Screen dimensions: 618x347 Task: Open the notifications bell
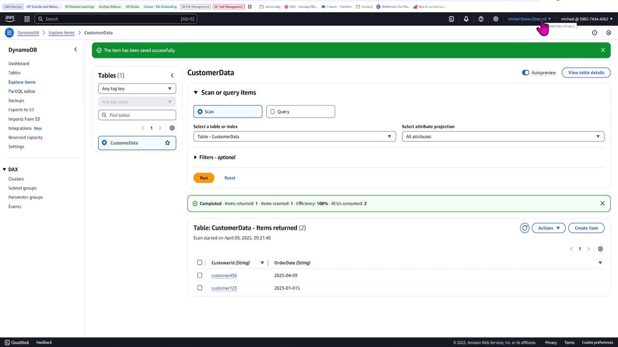[466, 19]
